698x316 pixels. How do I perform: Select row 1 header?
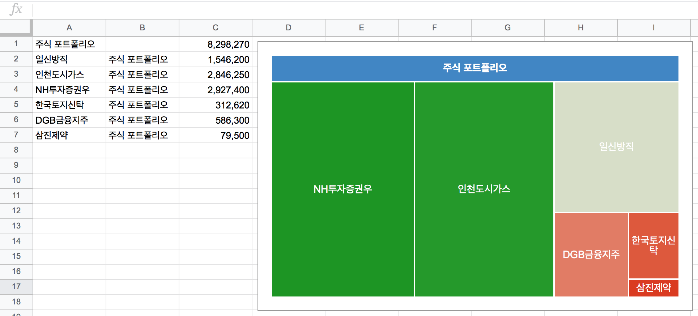[x=16, y=44]
